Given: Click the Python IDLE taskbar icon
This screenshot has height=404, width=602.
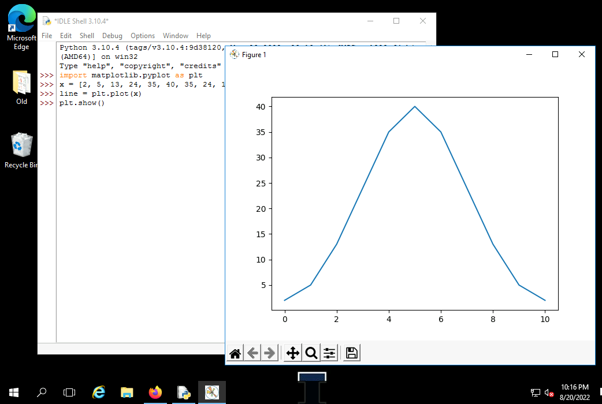Looking at the screenshot, I should [x=184, y=392].
